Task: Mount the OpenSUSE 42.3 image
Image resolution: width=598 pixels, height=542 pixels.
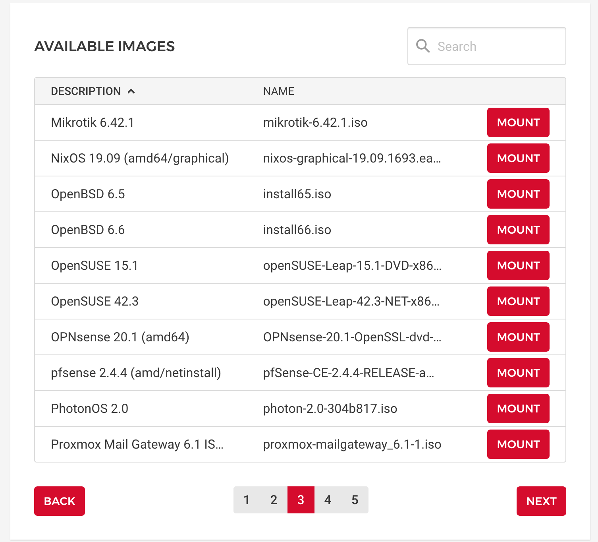Action: pyautogui.click(x=518, y=301)
